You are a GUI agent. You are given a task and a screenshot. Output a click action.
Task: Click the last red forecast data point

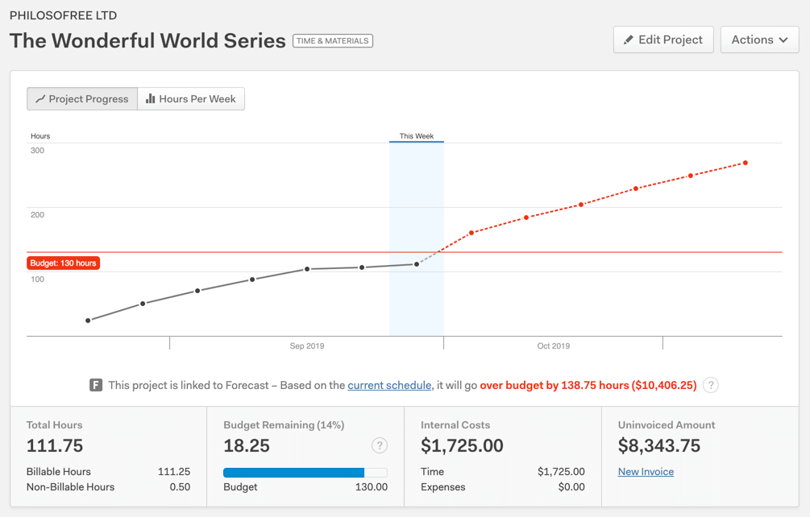point(746,163)
